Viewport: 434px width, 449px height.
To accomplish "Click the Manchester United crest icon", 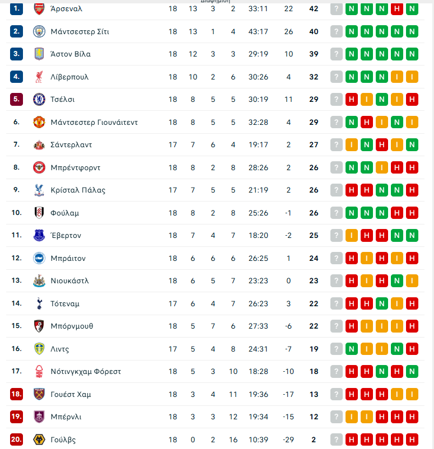I will tap(39, 122).
